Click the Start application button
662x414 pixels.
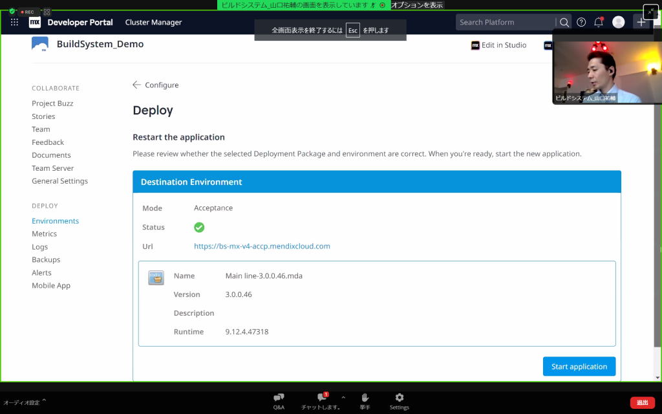point(579,366)
